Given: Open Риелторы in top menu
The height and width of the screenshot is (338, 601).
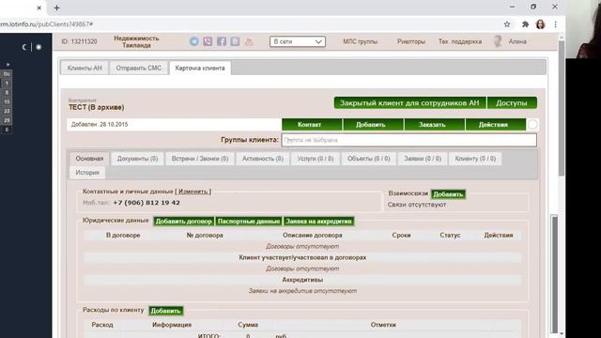Looking at the screenshot, I should [x=411, y=41].
